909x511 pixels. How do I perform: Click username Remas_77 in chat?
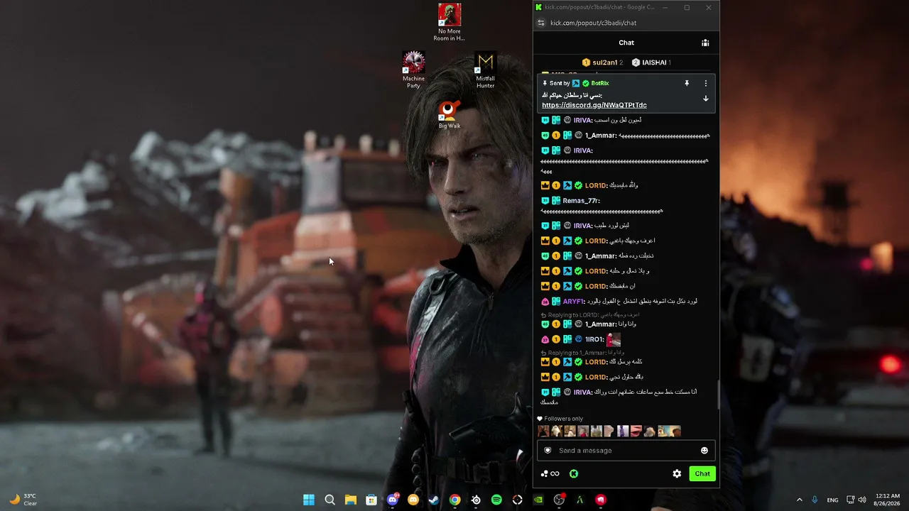[581, 201]
